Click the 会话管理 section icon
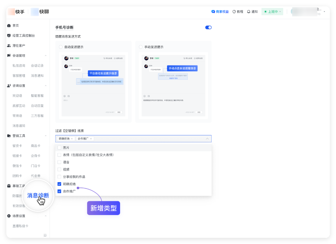This screenshot has height=244, width=336. (x=9, y=55)
